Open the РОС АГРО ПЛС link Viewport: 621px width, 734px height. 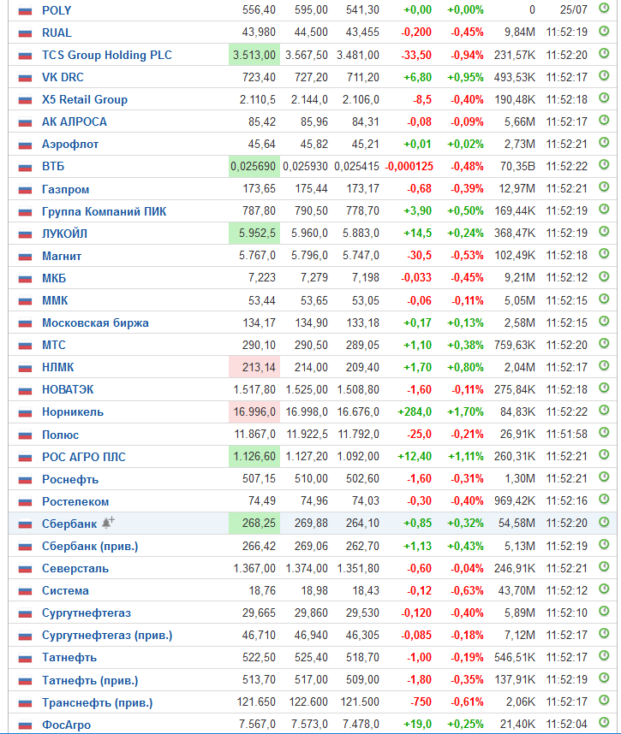tap(84, 457)
